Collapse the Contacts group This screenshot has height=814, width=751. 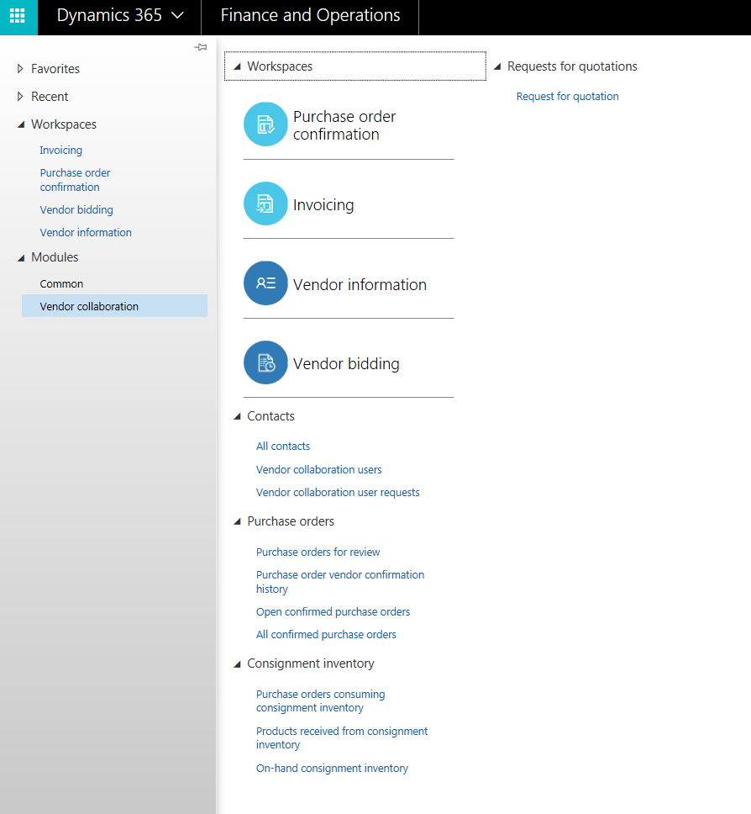(x=237, y=417)
